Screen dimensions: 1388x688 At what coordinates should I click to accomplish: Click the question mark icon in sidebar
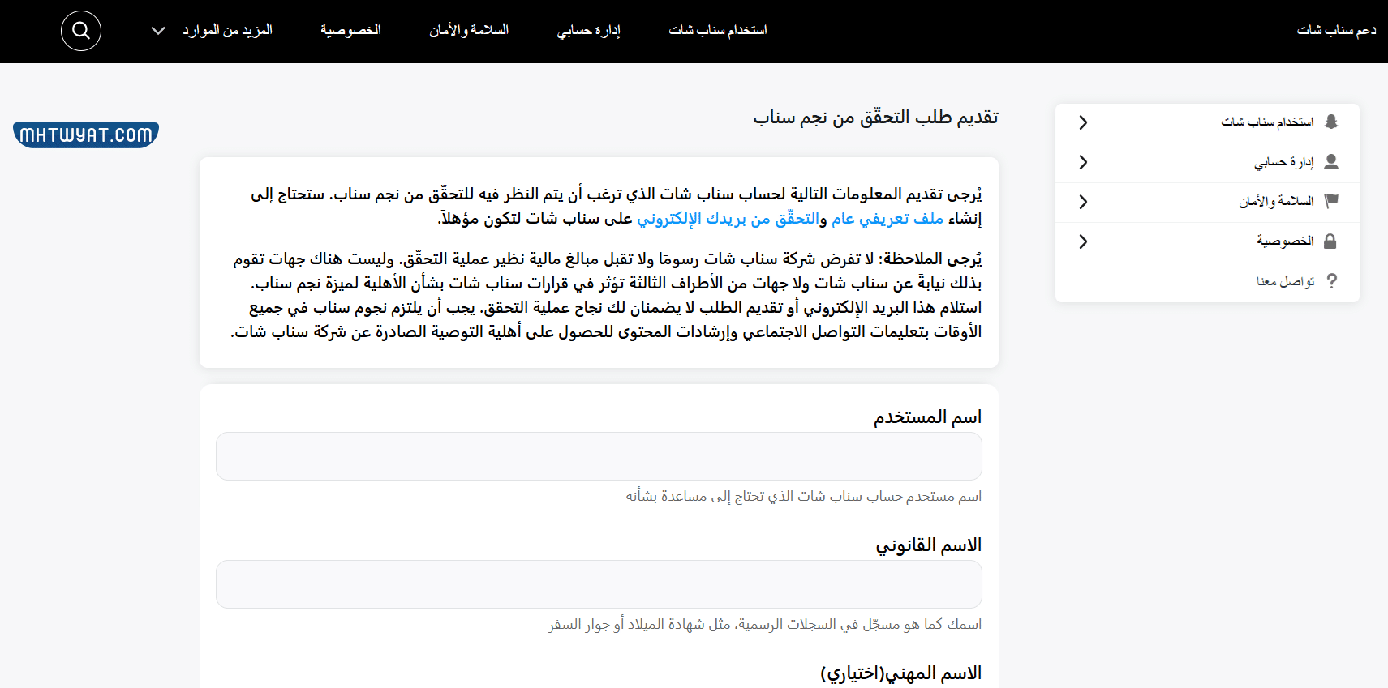[1331, 281]
